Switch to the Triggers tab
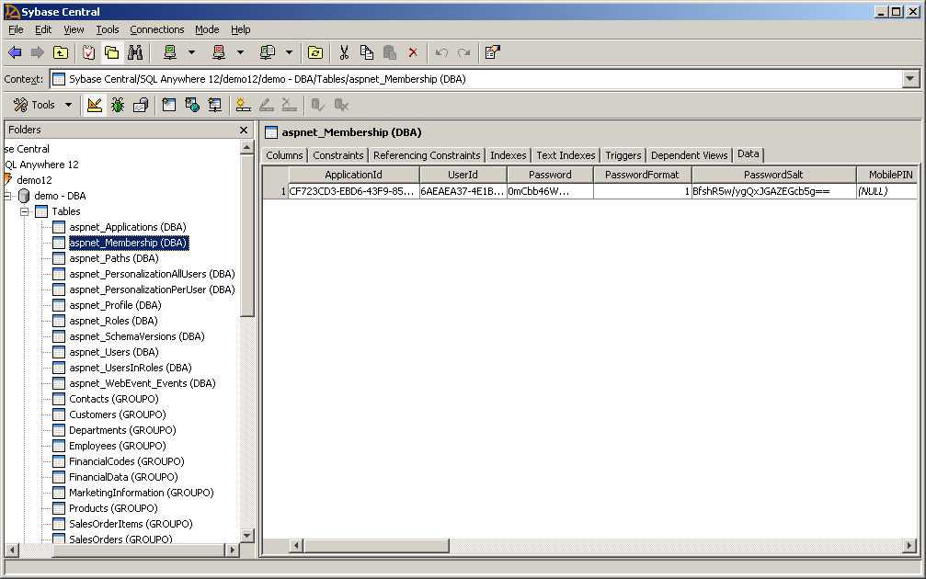Screen dimensions: 926x579 [623, 155]
